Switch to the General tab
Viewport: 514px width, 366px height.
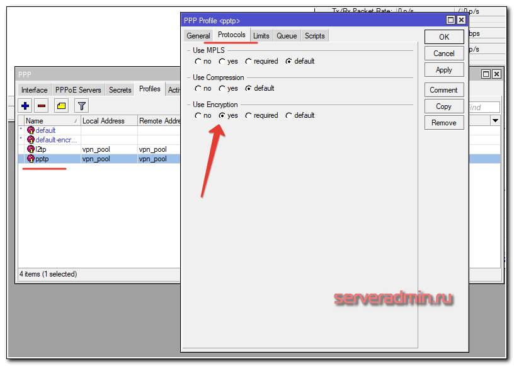(198, 36)
